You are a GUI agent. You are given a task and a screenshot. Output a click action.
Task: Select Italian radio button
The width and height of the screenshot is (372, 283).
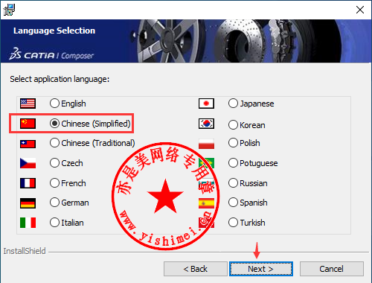tap(54, 223)
